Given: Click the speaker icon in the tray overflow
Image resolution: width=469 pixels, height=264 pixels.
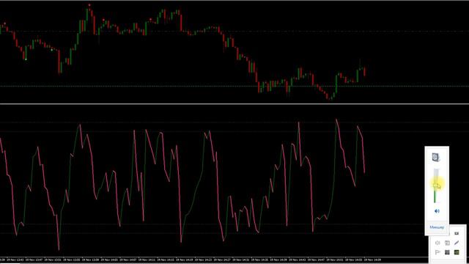Looking at the screenshot, I should [x=437, y=243].
